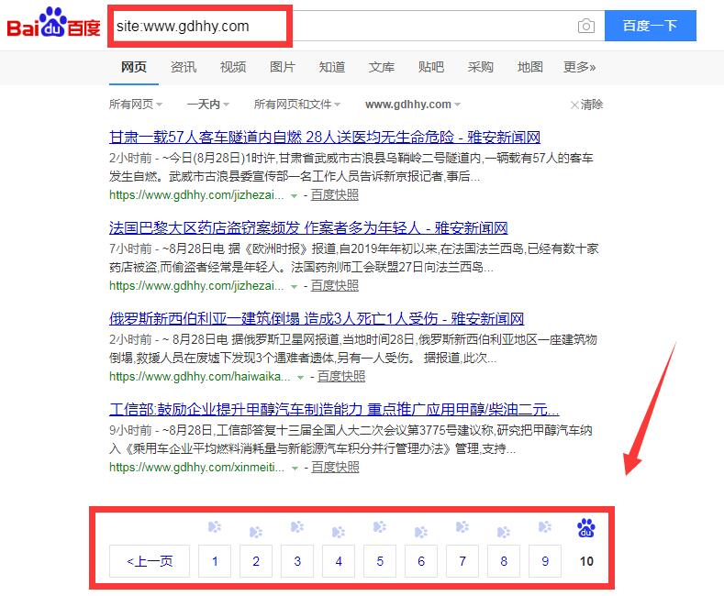Open result 俄罗斯新西伯利亚一建筑倒塌
Screen dimensions: 724x596
point(317,319)
